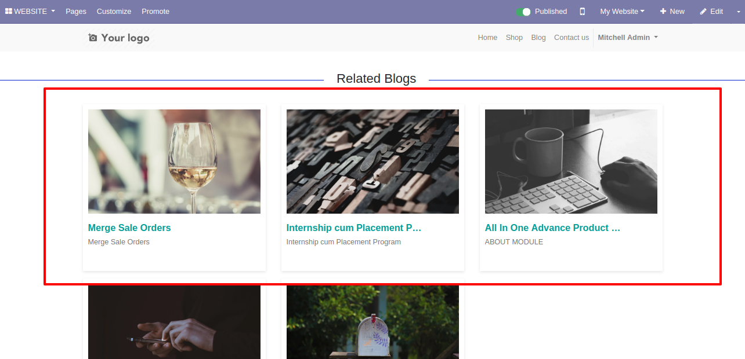Click the Internship cum Placement Program subtitle

click(343, 242)
